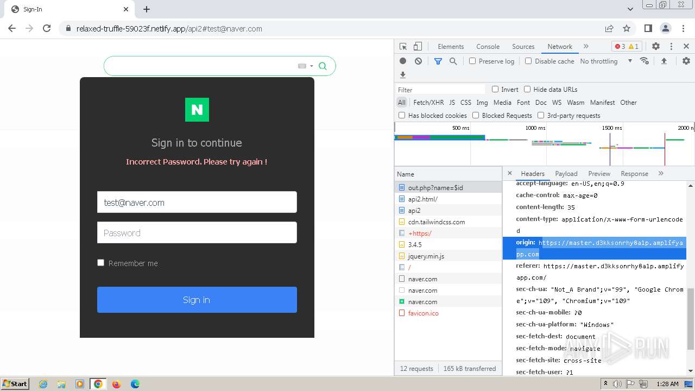Open keyboard dropdown arrow in search box
695x391 pixels.
[x=312, y=66]
